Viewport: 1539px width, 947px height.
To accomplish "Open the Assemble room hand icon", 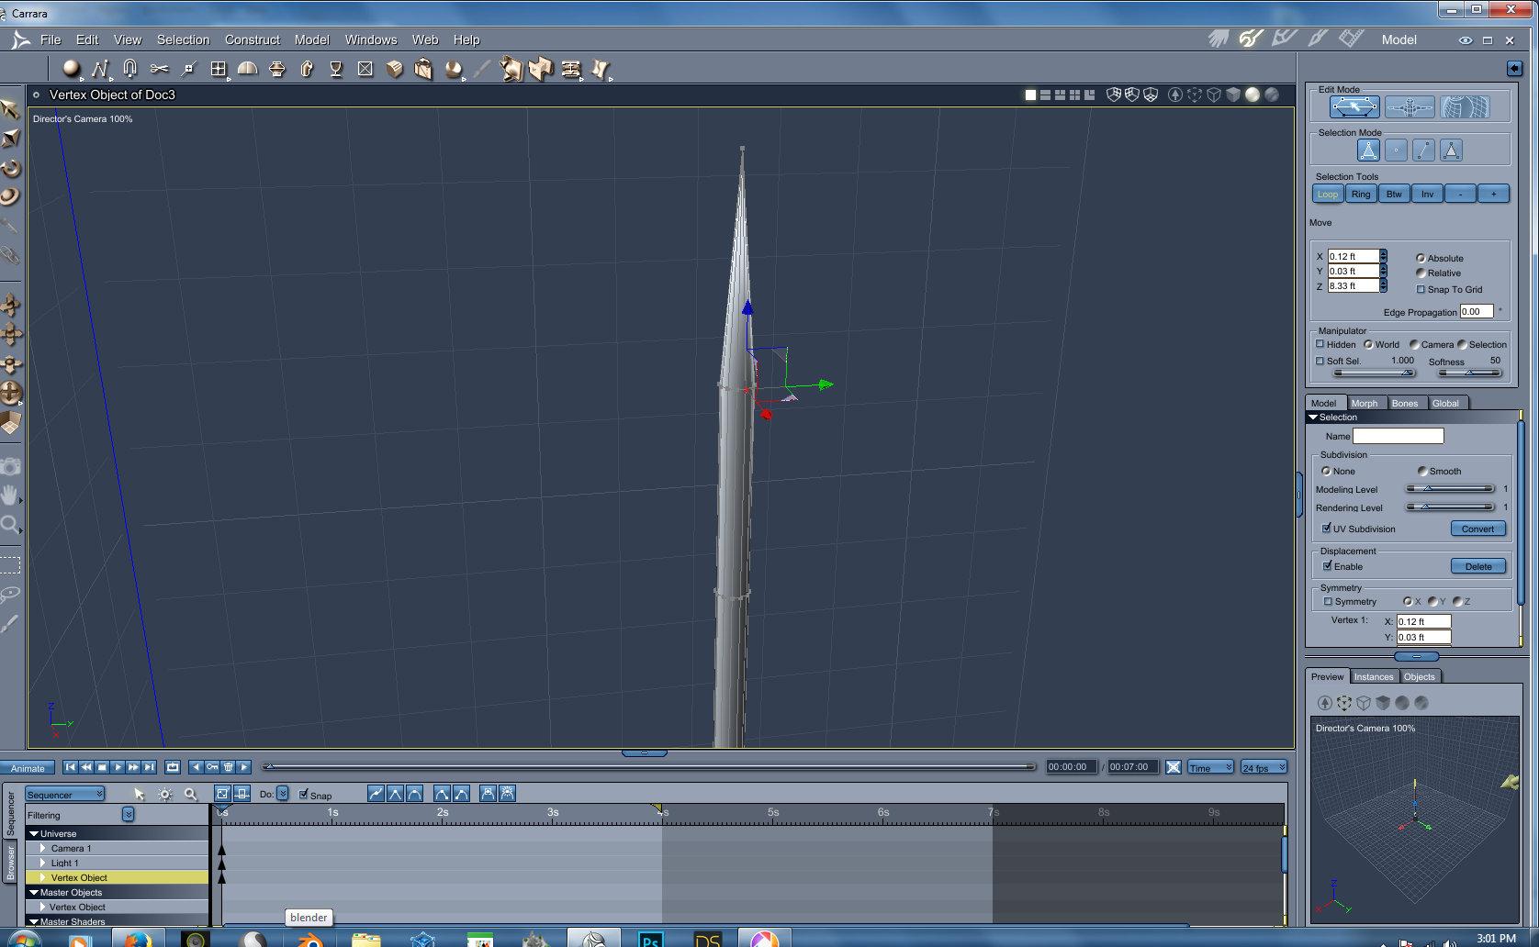I will coord(1219,39).
